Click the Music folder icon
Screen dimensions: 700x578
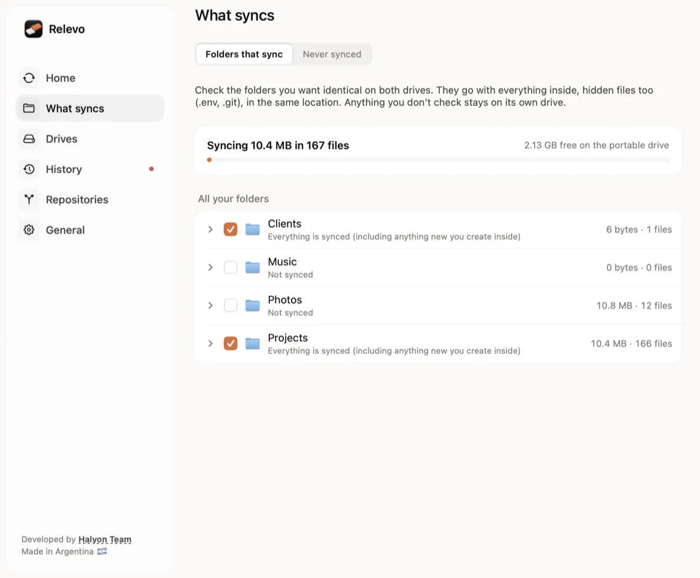coord(253,267)
